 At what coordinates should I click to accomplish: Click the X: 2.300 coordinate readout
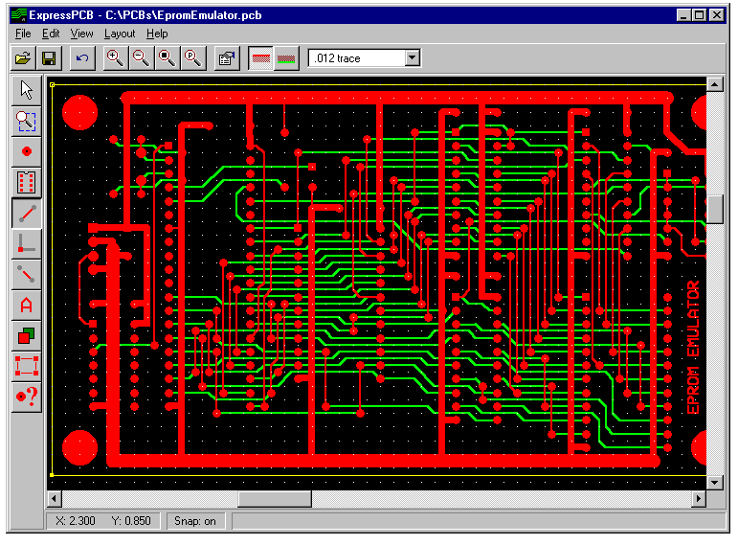(76, 521)
